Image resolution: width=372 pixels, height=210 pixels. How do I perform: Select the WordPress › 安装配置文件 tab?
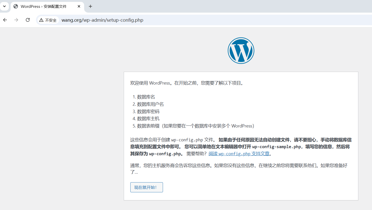tap(47, 7)
